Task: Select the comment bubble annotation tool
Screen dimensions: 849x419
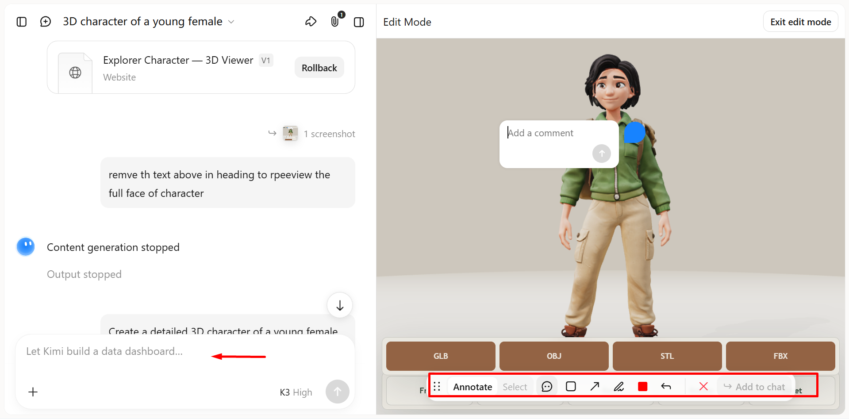Action: [547, 387]
